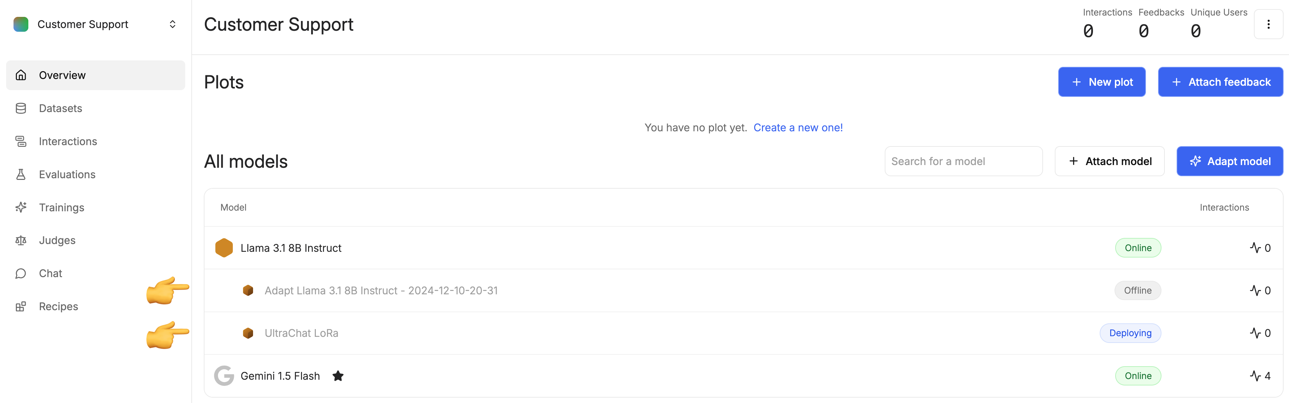This screenshot has width=1289, height=403.
Task: Click the Overview home icon
Action: click(x=21, y=75)
